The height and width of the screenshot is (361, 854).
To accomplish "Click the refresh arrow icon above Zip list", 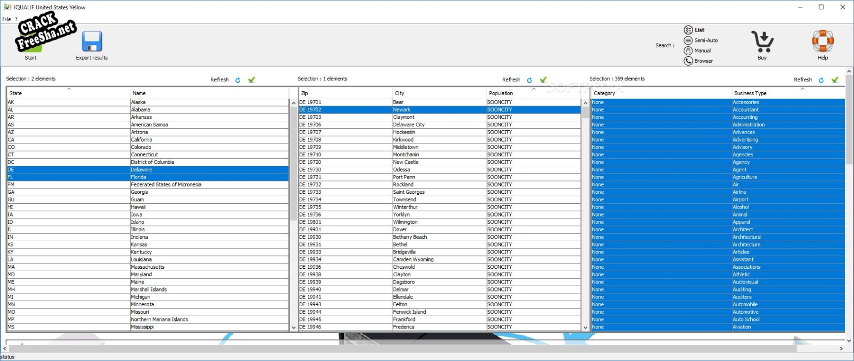I will tap(529, 80).
